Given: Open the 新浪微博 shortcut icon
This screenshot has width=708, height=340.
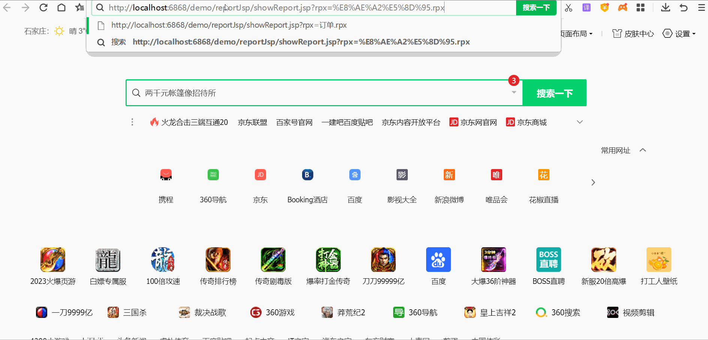Looking at the screenshot, I should click(449, 175).
